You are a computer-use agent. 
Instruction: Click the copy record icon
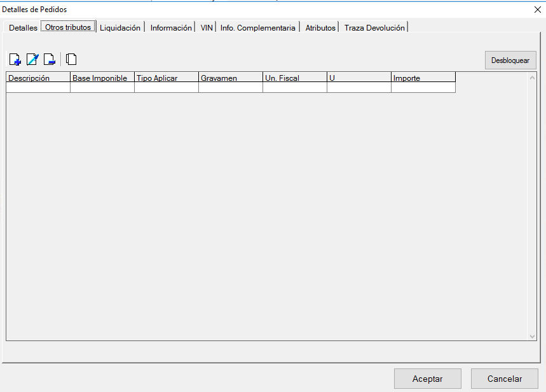(x=71, y=60)
